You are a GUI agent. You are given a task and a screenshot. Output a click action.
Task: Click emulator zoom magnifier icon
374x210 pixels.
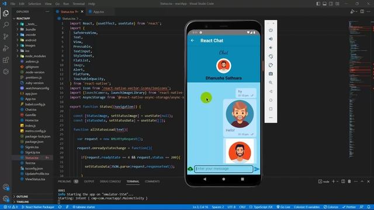pos(271,83)
